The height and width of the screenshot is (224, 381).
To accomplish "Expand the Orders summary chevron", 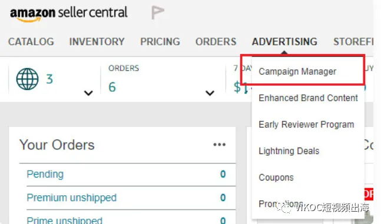I will pos(210,93).
